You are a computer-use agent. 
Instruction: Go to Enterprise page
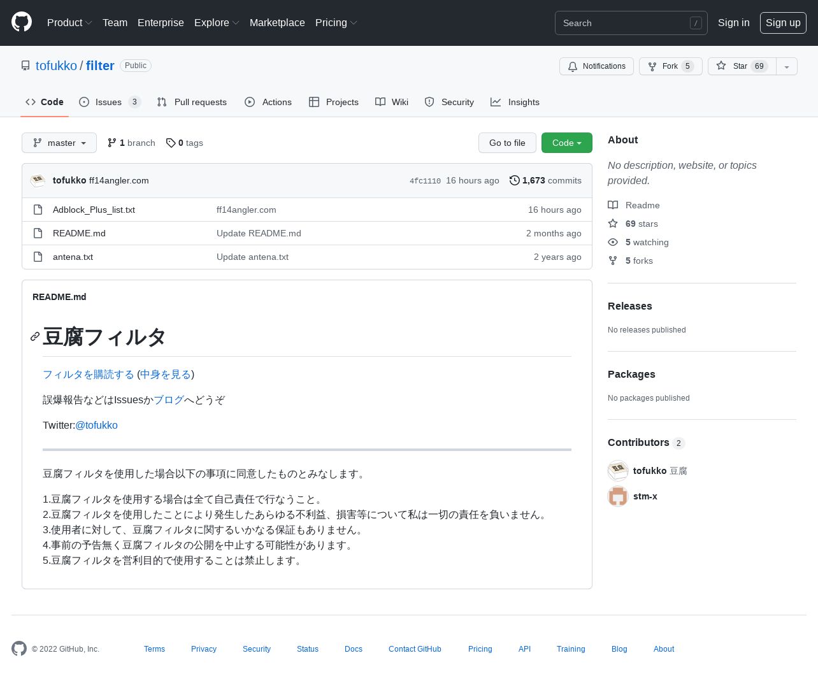[161, 22]
